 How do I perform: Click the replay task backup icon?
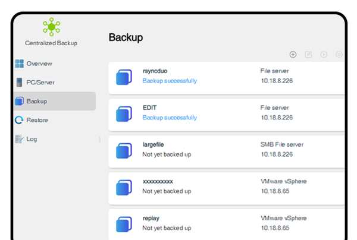[x=124, y=224]
